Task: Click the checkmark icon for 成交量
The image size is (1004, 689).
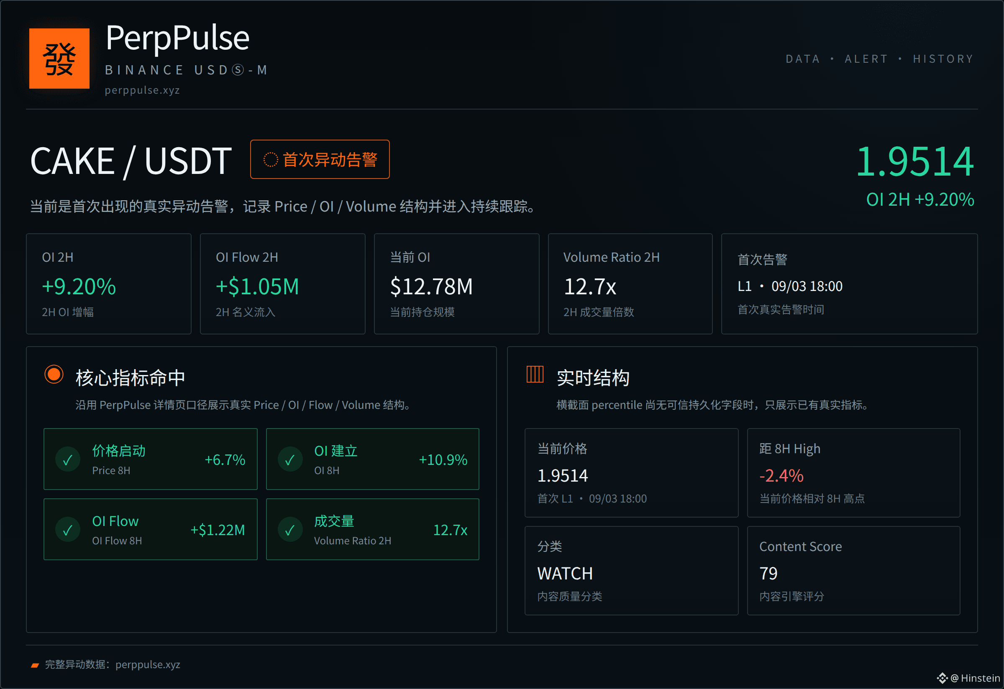Action: 290,530
